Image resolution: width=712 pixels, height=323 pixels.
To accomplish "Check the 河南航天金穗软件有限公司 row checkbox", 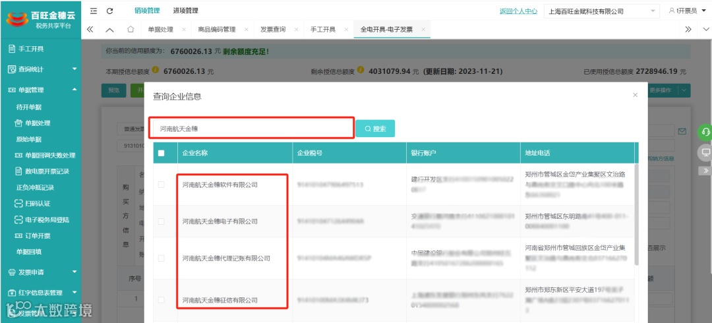I will pyautogui.click(x=162, y=185).
